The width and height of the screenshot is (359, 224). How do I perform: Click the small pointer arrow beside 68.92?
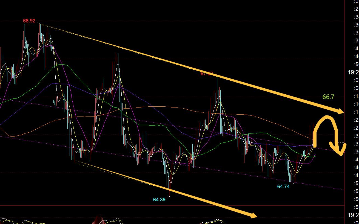click(38, 23)
